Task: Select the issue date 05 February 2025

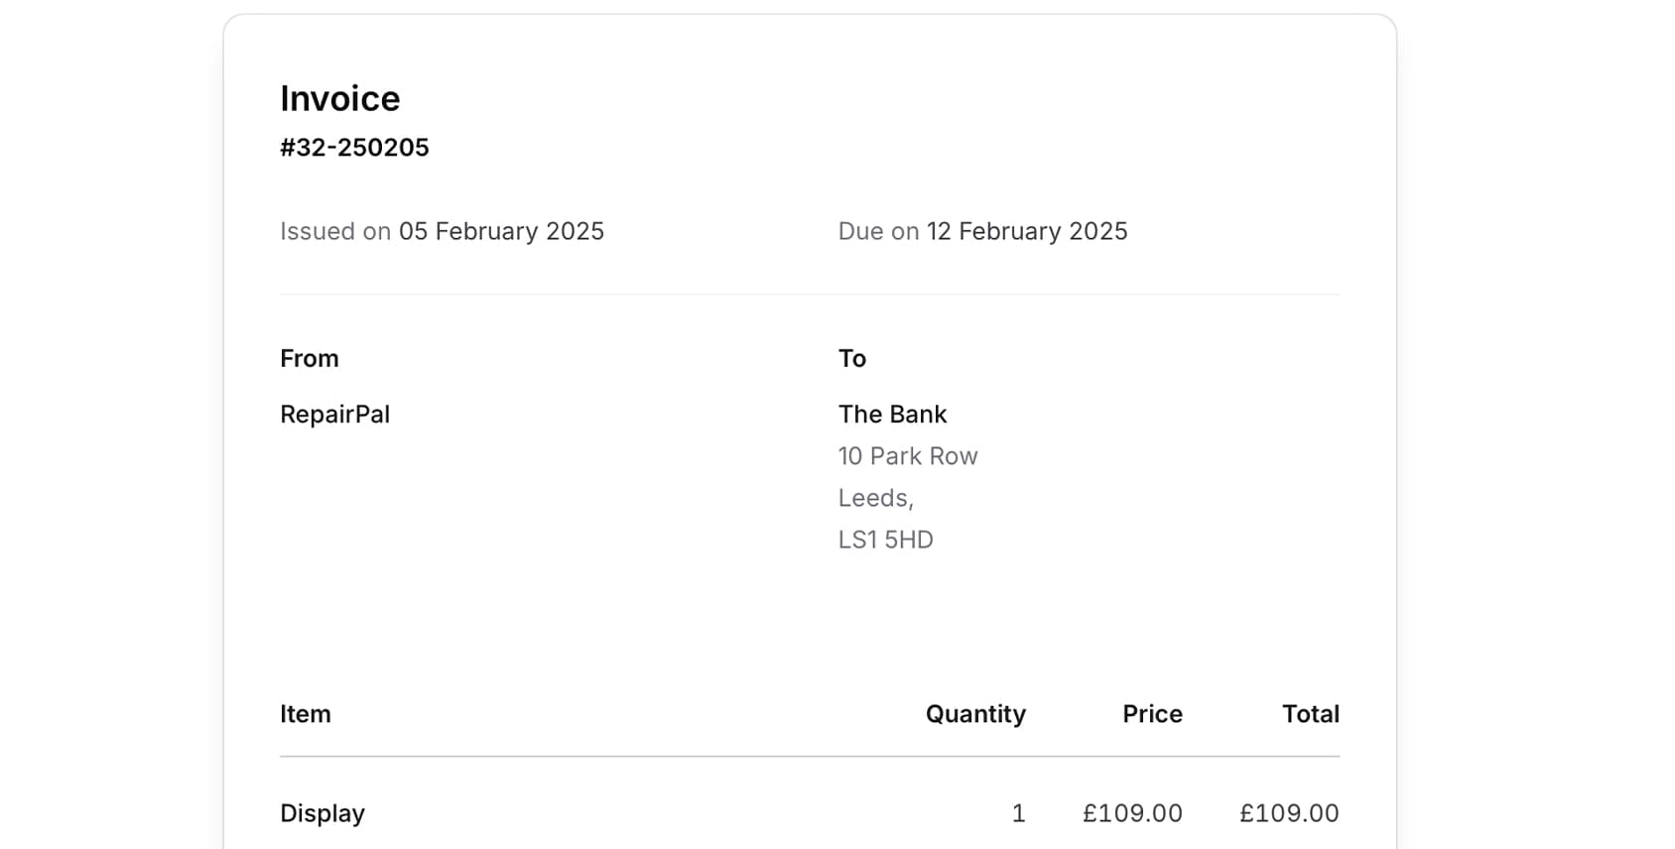Action: click(501, 231)
